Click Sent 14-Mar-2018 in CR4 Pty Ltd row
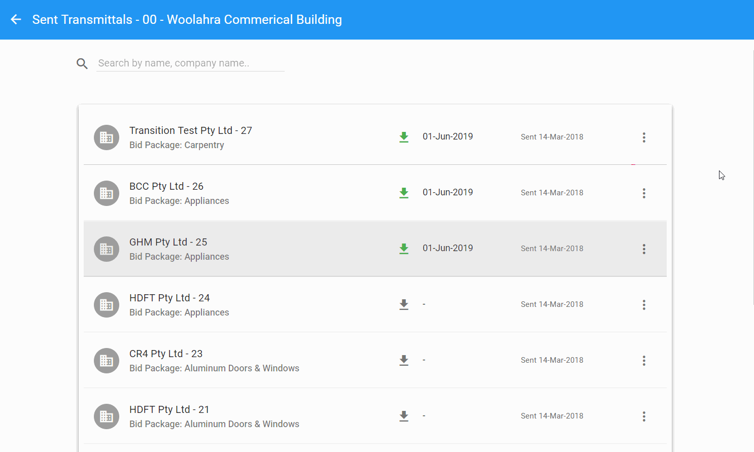754x452 pixels. 552,360
